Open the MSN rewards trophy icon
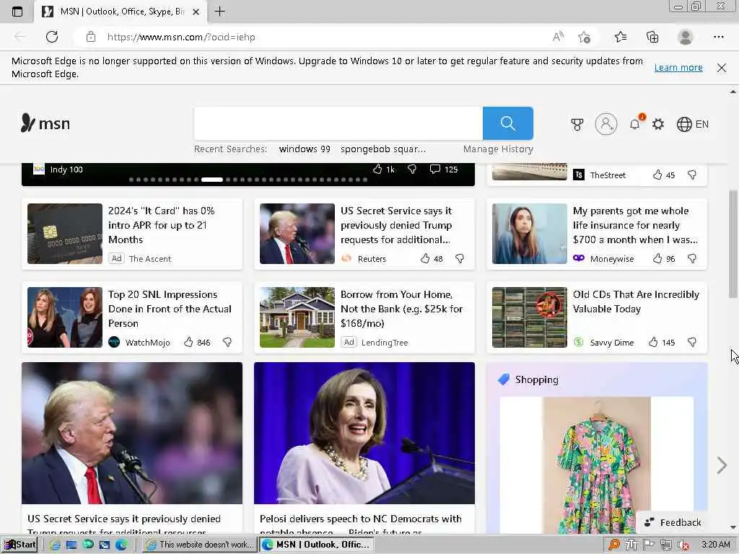Screen dimensions: 739x554 pos(577,124)
